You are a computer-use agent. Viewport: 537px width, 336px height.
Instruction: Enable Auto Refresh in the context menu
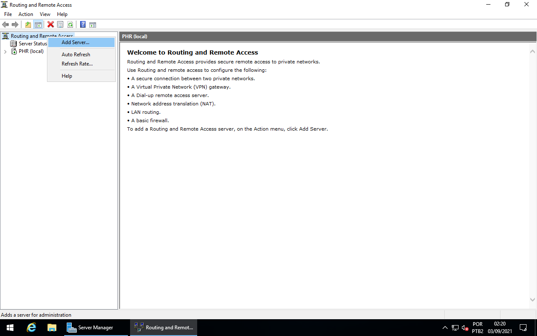[76, 54]
